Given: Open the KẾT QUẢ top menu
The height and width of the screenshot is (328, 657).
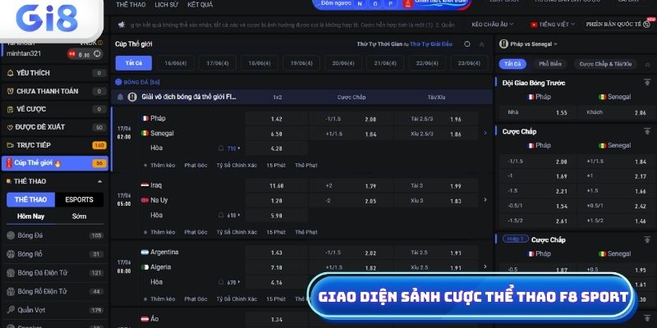Looking at the screenshot, I should click(200, 5).
